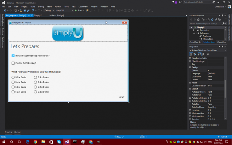Open Skype from the taskbar
This screenshot has width=232, height=145.
59,142
